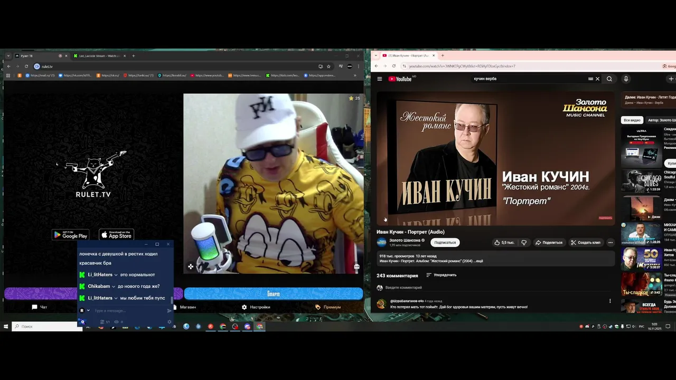Start YouTube voice search microphone
Screen dimensions: 676x380
coord(626,79)
